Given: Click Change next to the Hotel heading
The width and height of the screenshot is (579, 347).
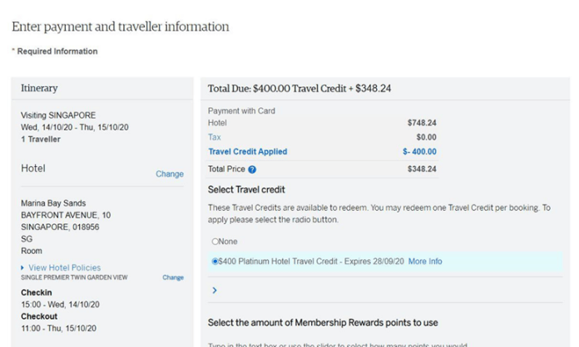Looking at the screenshot, I should (x=170, y=174).
